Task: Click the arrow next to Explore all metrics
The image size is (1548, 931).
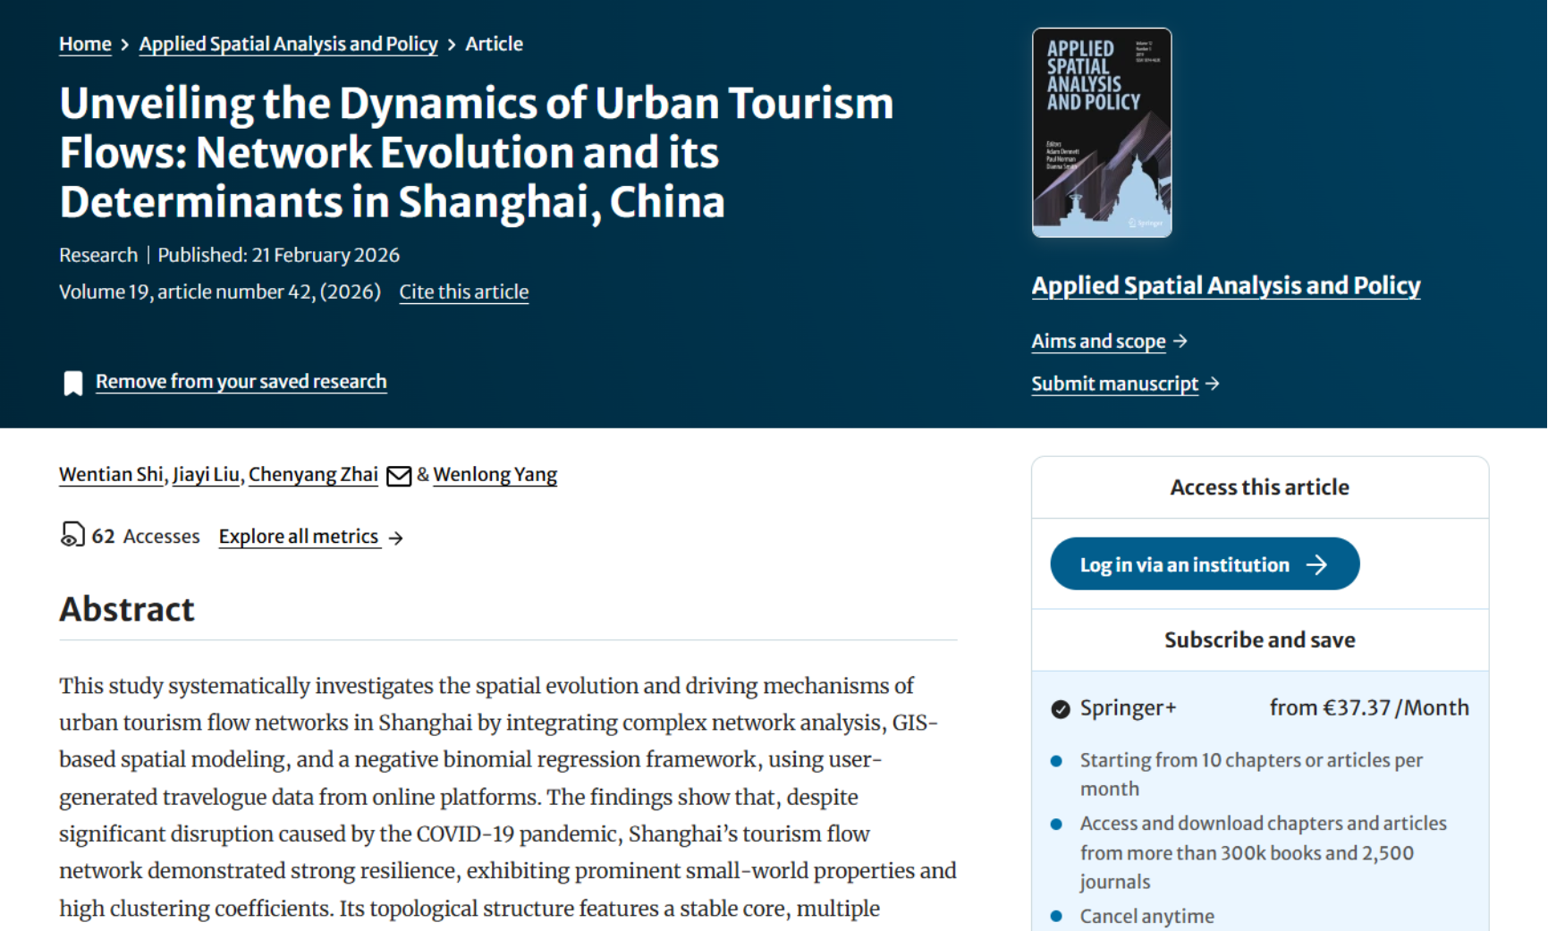Action: [x=396, y=537]
